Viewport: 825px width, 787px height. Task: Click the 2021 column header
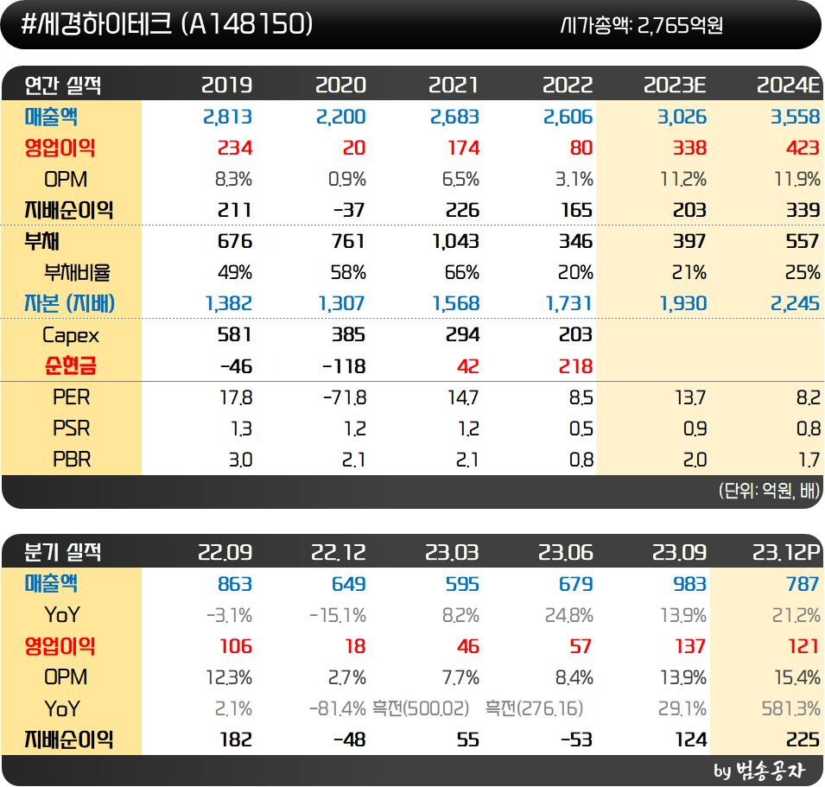click(454, 86)
